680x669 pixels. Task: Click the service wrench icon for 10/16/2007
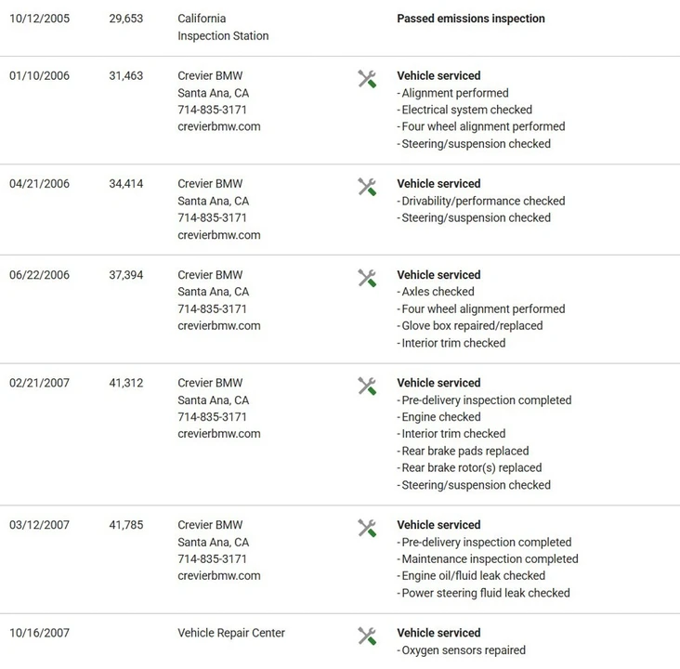point(367,636)
